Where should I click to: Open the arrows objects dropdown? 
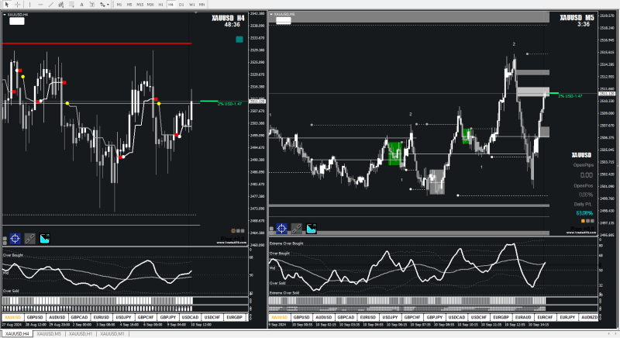click(105, 5)
